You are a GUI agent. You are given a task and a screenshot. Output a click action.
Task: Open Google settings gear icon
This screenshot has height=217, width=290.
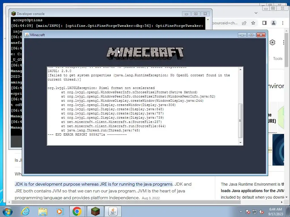click(272, 42)
